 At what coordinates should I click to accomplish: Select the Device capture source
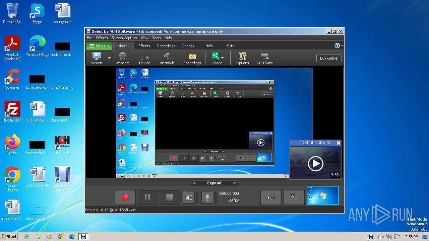click(x=144, y=58)
